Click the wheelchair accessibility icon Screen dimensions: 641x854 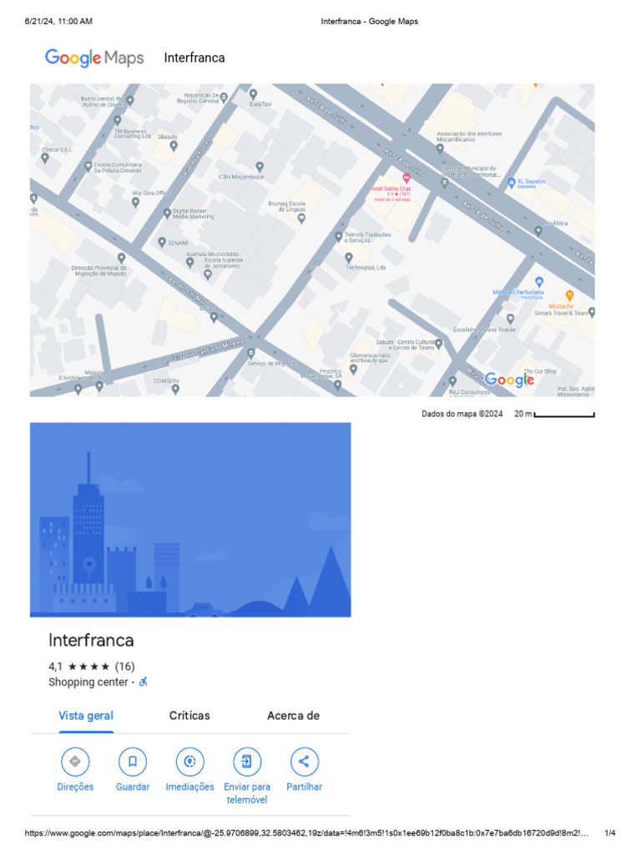click(x=144, y=682)
